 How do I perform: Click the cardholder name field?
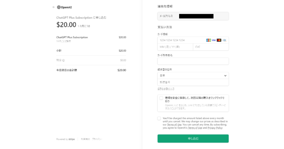(x=193, y=61)
